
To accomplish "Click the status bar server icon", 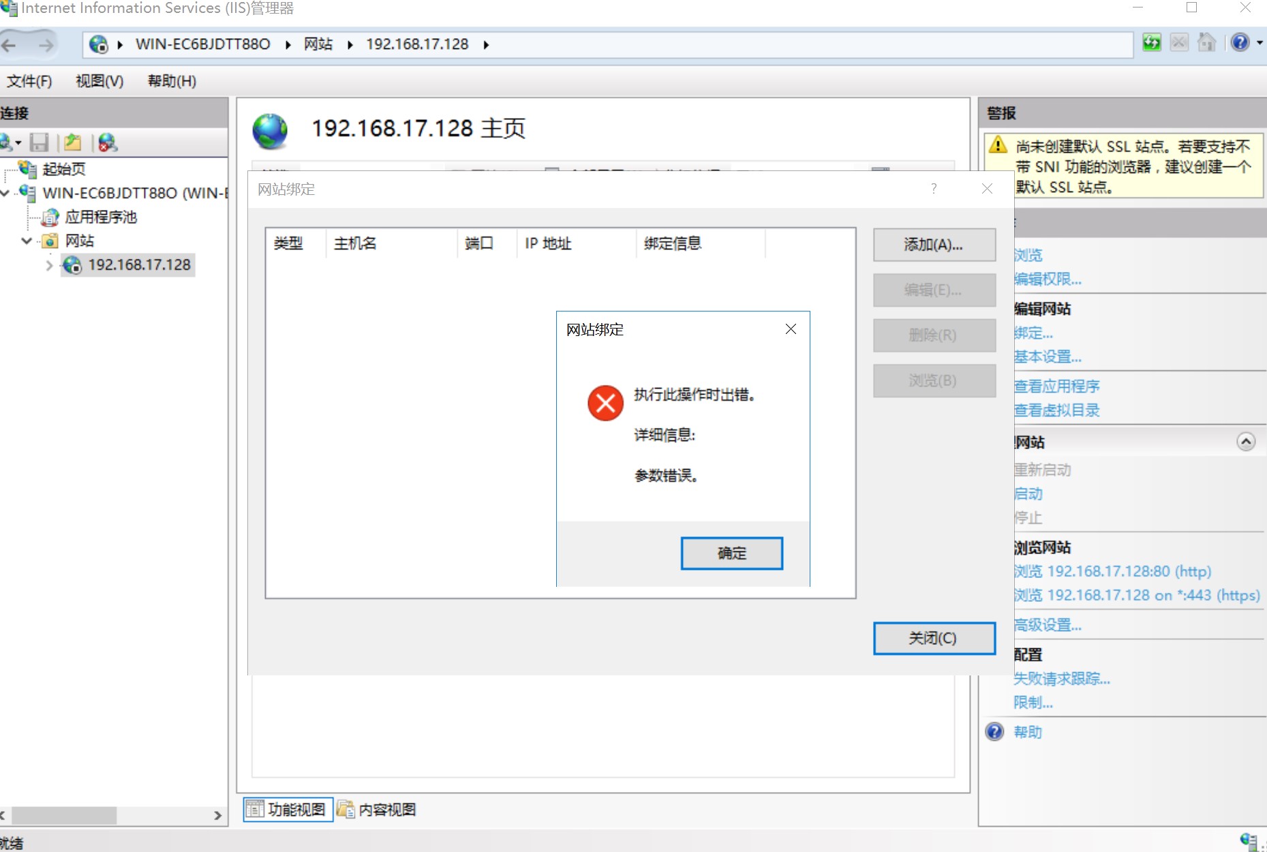I will 1249,841.
